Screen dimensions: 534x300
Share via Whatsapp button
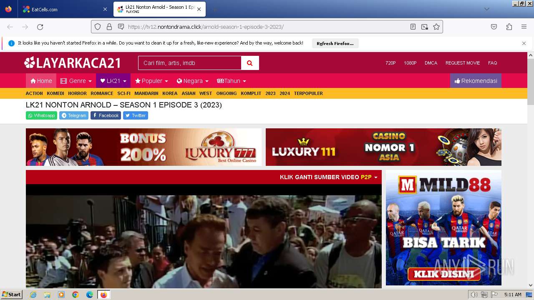pos(41,115)
